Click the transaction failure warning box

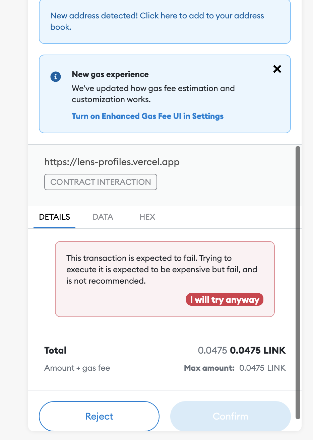[x=165, y=279]
